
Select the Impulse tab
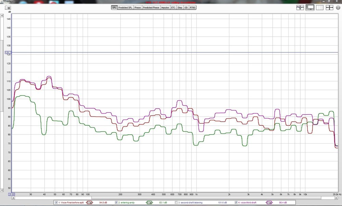coord(165,8)
